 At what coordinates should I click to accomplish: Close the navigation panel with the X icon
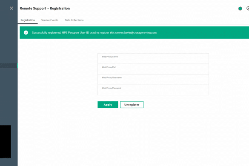click(11, 8)
